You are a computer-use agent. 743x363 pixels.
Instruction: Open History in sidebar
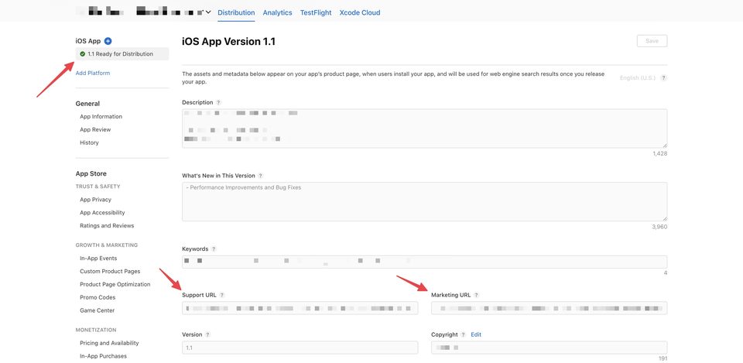(x=89, y=142)
